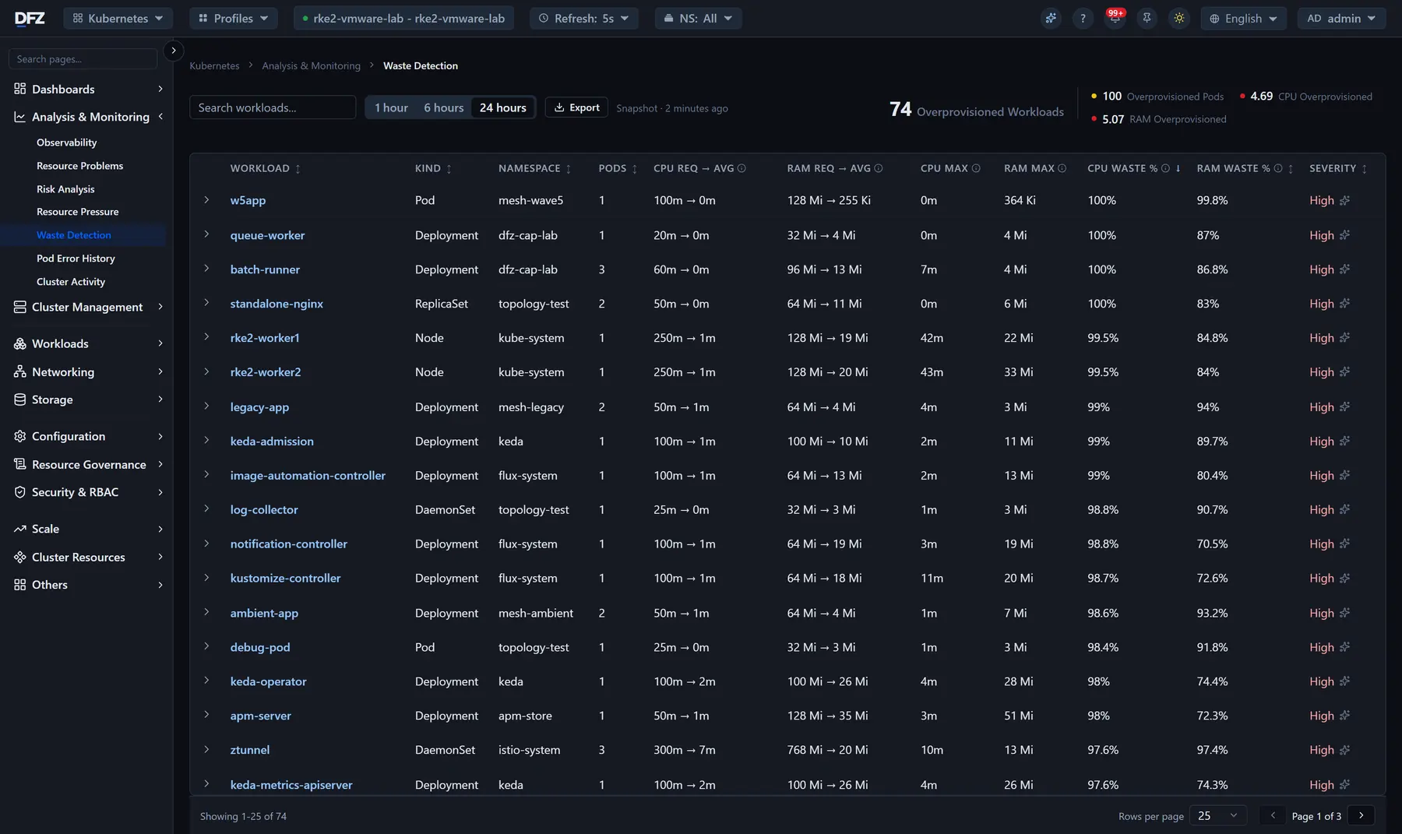Open Pod Error History in sidebar
This screenshot has width=1402, height=834.
pyautogui.click(x=76, y=259)
